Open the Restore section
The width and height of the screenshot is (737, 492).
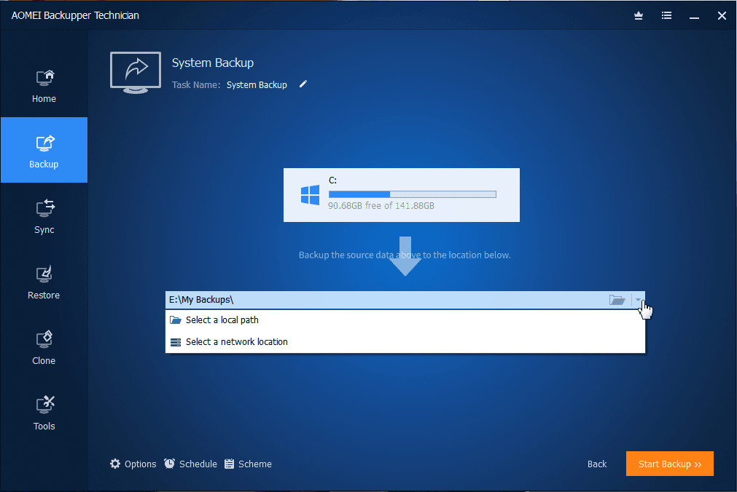[x=44, y=282]
